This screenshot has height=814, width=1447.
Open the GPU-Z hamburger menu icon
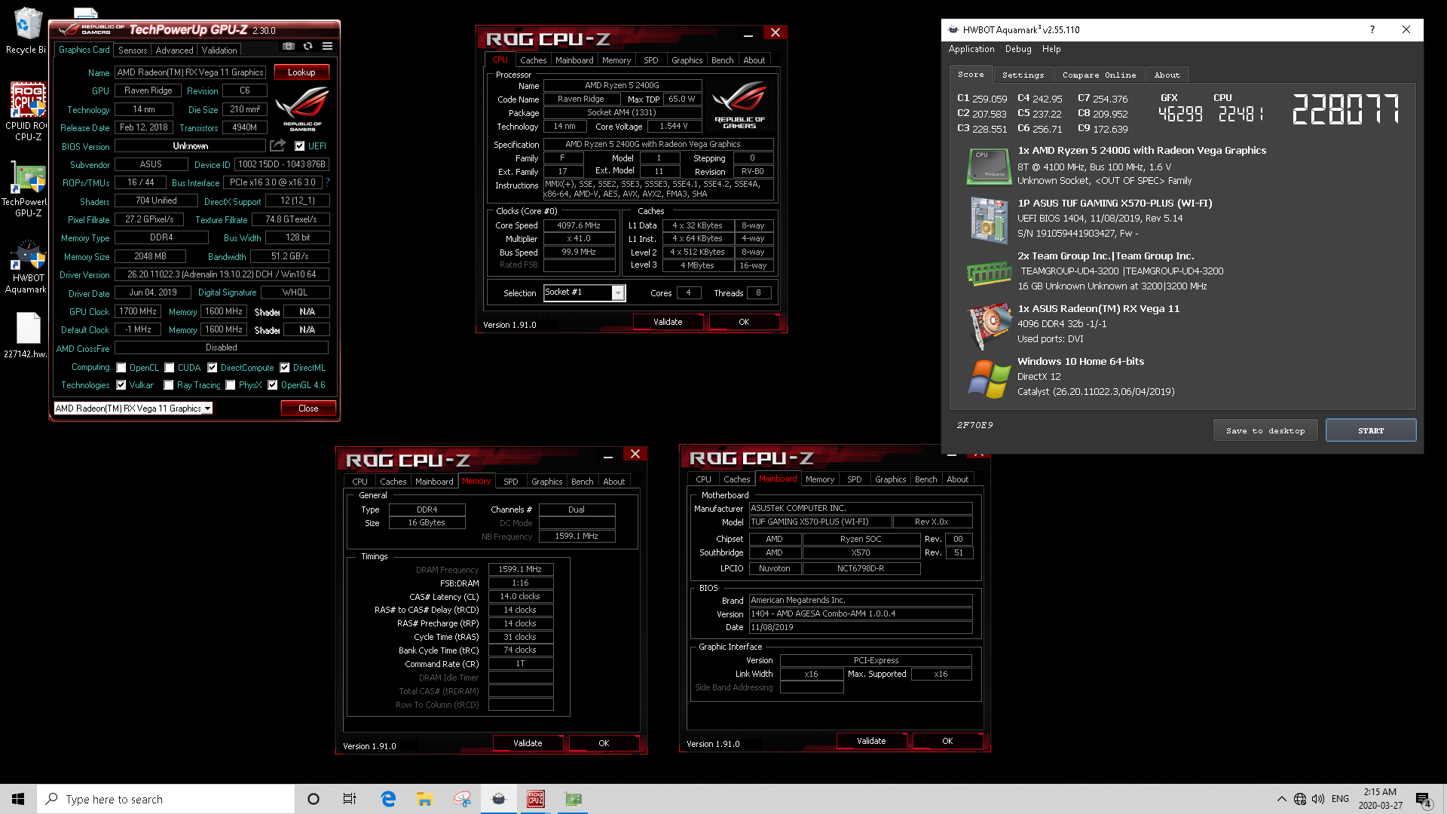click(327, 47)
